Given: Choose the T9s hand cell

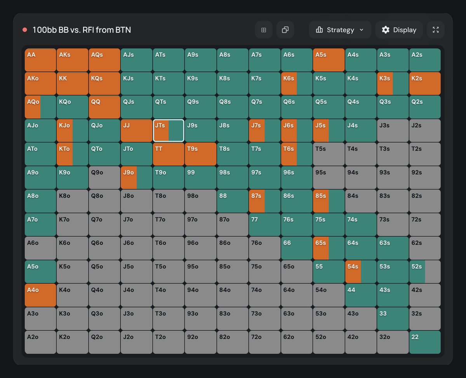Looking at the screenshot, I should point(201,154).
